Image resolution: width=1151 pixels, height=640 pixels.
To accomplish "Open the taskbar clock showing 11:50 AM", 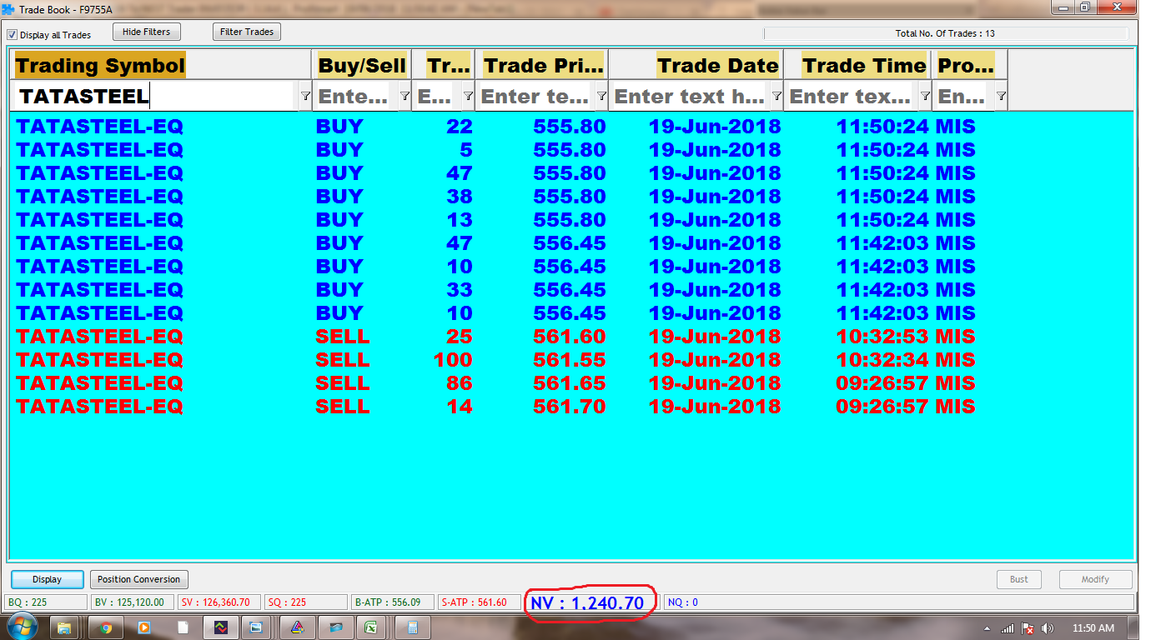I will 1093,628.
